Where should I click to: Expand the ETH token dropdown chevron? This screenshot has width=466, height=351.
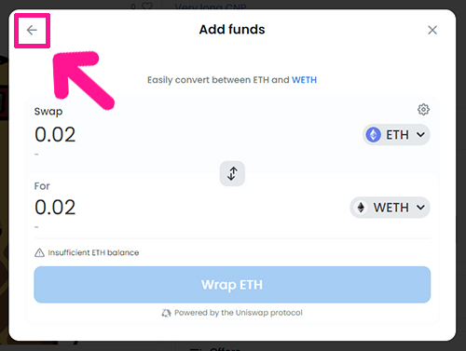(420, 135)
